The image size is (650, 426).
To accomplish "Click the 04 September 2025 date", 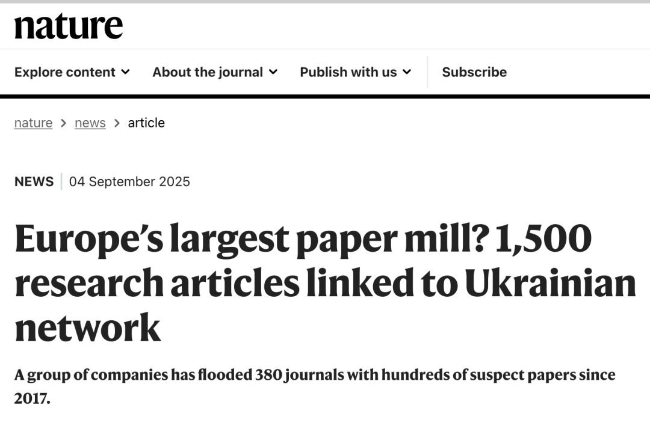I will [129, 181].
